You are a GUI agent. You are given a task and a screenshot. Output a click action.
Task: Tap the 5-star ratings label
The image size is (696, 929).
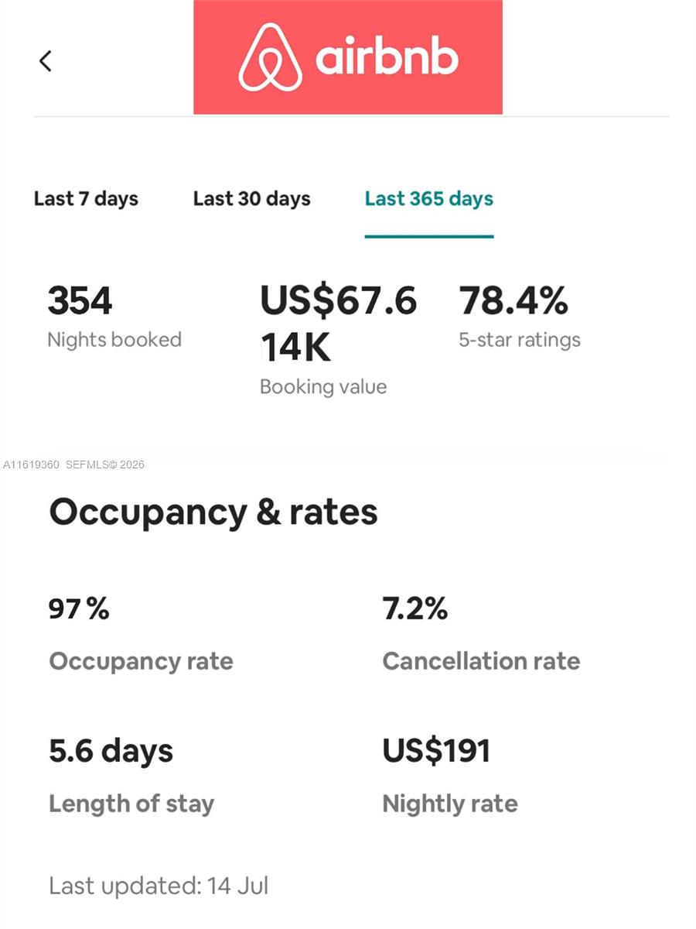click(x=519, y=340)
